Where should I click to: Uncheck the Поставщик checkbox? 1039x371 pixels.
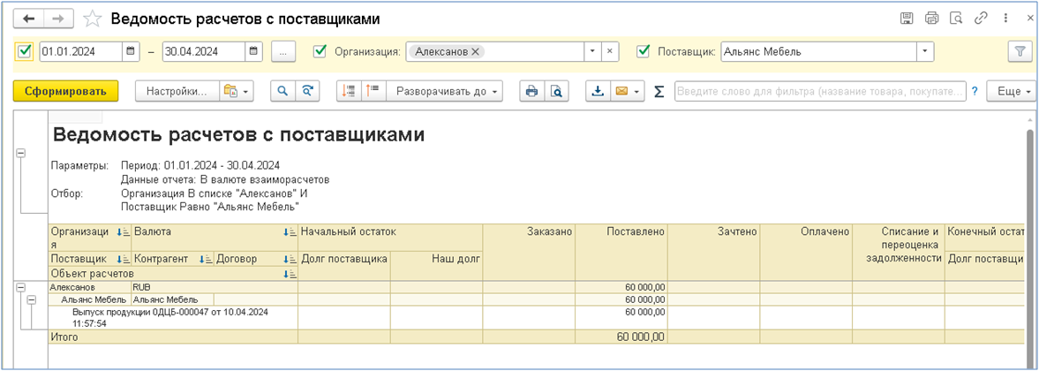[644, 51]
